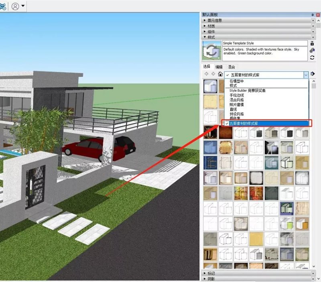Viewport: 321px width, 282px height.
Task: Open the Details arrow beside the library dropdown
Action: coord(313,74)
